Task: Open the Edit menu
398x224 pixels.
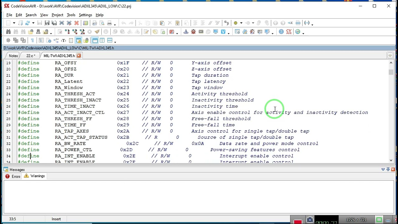Action: [19, 15]
